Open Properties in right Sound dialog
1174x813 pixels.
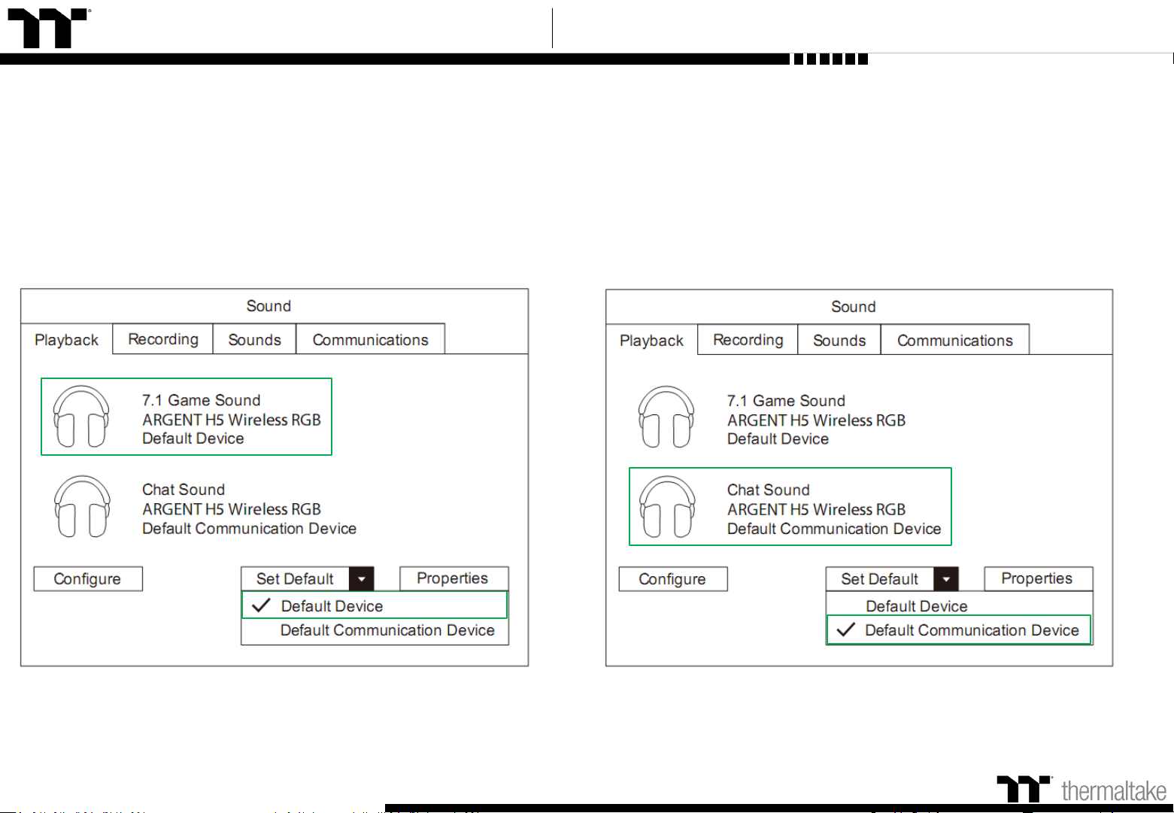(x=1038, y=578)
